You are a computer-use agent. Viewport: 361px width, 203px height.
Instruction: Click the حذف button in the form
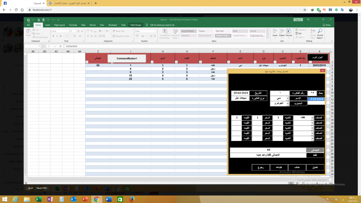297,167
